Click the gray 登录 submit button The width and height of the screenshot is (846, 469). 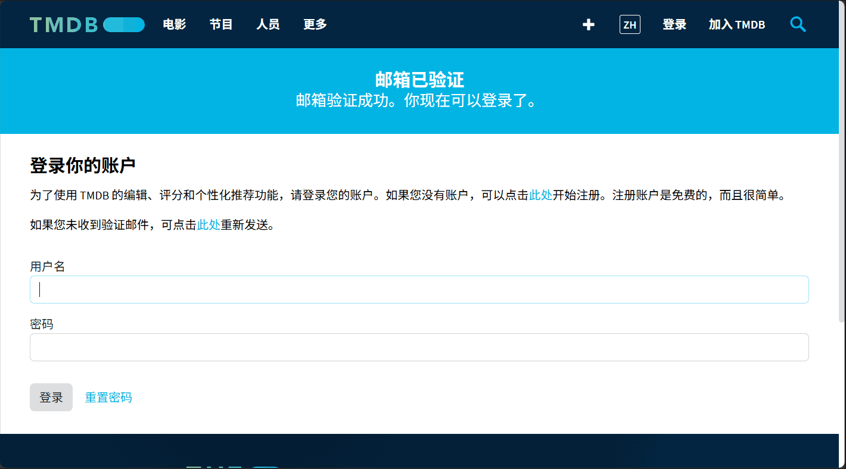(51, 397)
